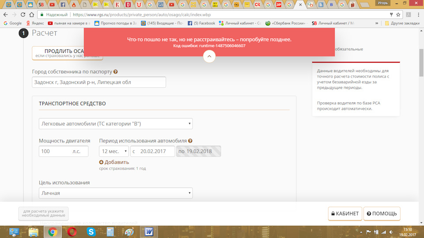Viewport: 424px width, 238px height.
Task: Open the Facebook bookmark
Action: (201, 23)
